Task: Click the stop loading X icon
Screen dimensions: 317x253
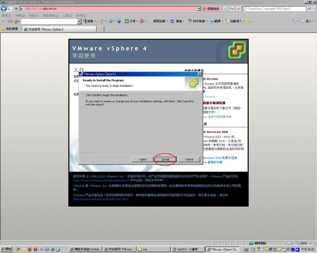Action: 238,8
